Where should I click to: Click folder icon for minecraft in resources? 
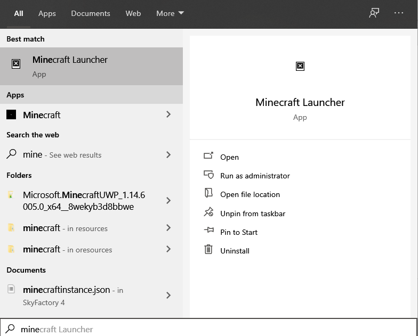tap(11, 228)
